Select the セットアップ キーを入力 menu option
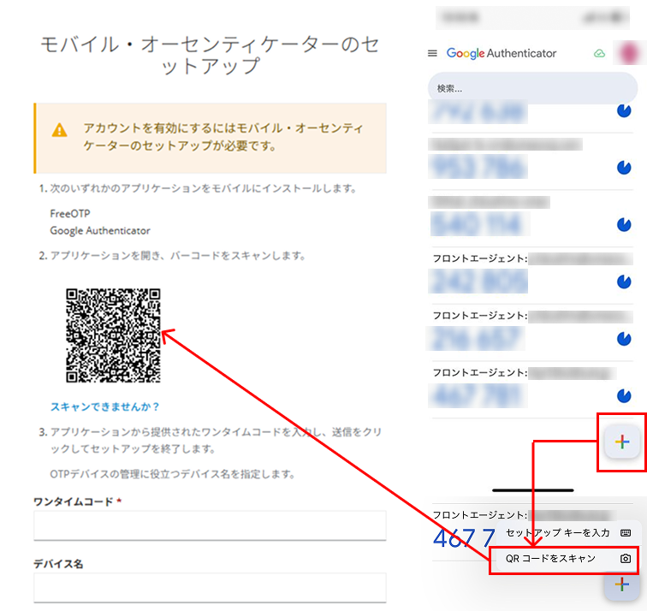647x611 pixels. click(x=557, y=532)
